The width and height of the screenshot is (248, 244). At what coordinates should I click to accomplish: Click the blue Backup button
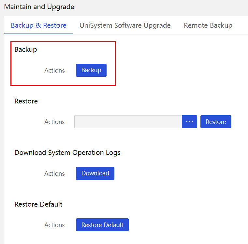click(x=91, y=70)
